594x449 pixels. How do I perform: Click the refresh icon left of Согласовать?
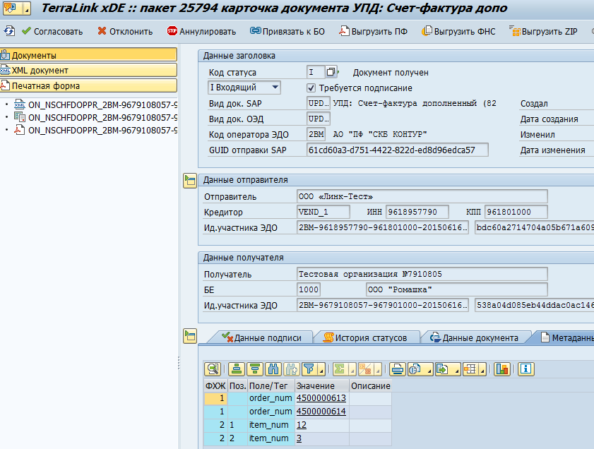point(9,31)
